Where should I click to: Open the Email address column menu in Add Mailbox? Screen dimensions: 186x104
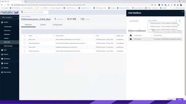coord(181,36)
